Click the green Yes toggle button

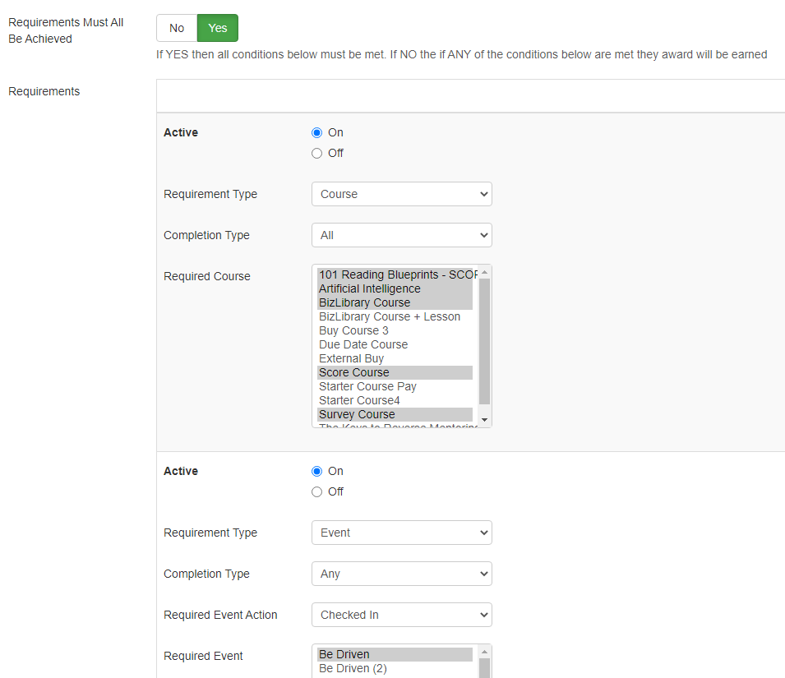[218, 28]
